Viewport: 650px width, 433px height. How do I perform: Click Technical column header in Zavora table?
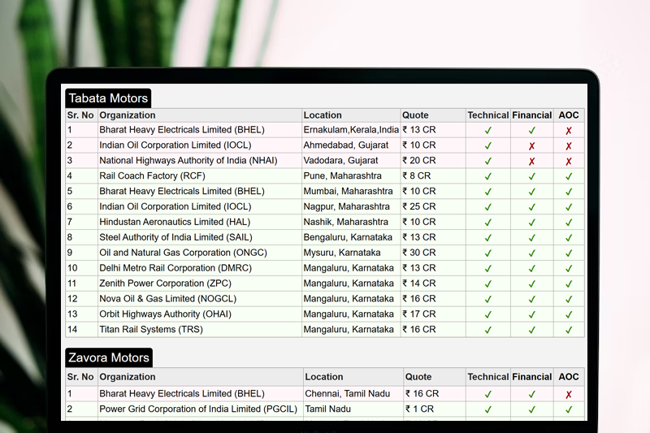[488, 377]
